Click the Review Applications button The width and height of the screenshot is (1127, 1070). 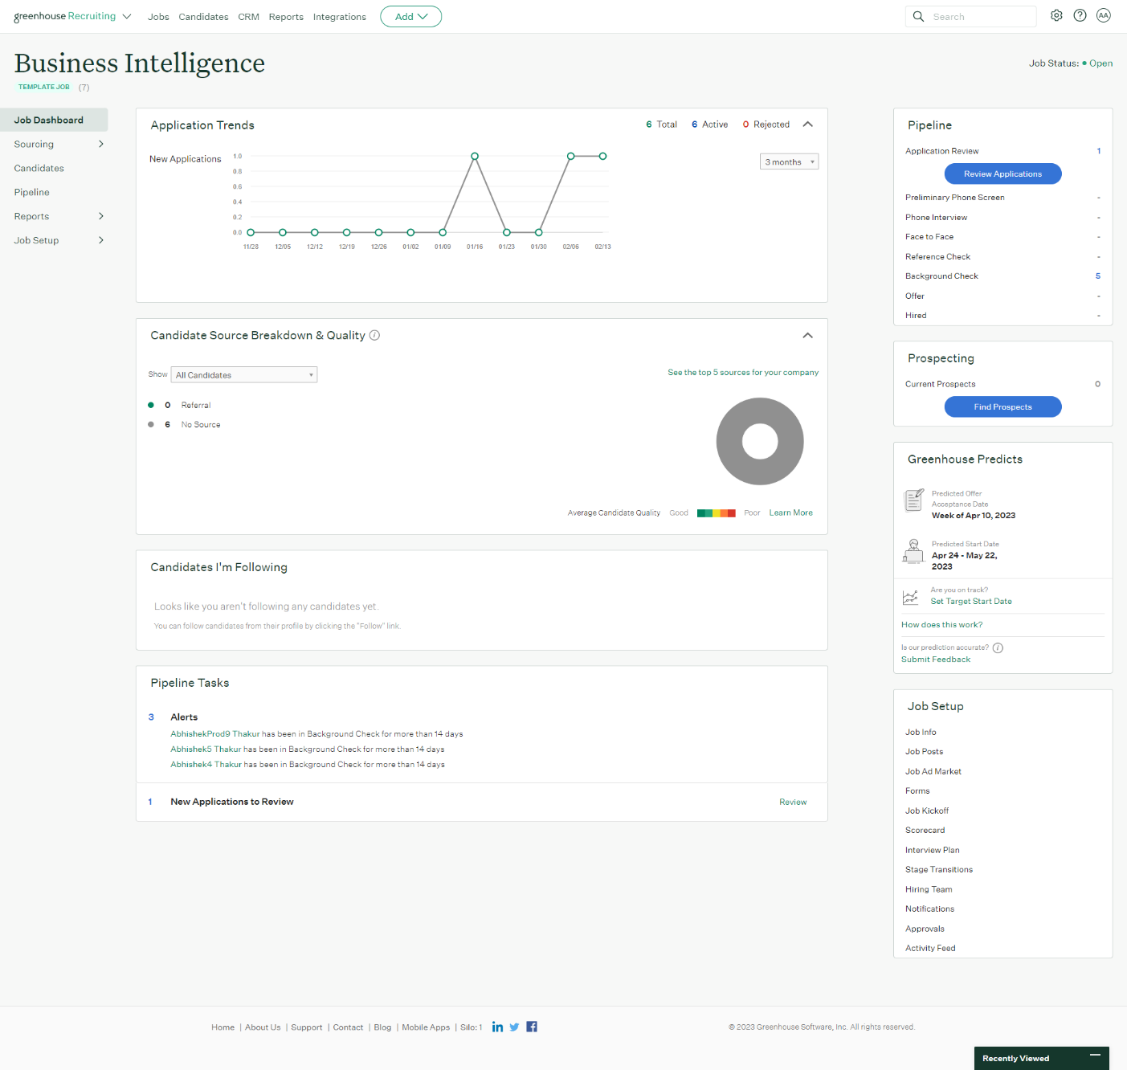(1002, 174)
